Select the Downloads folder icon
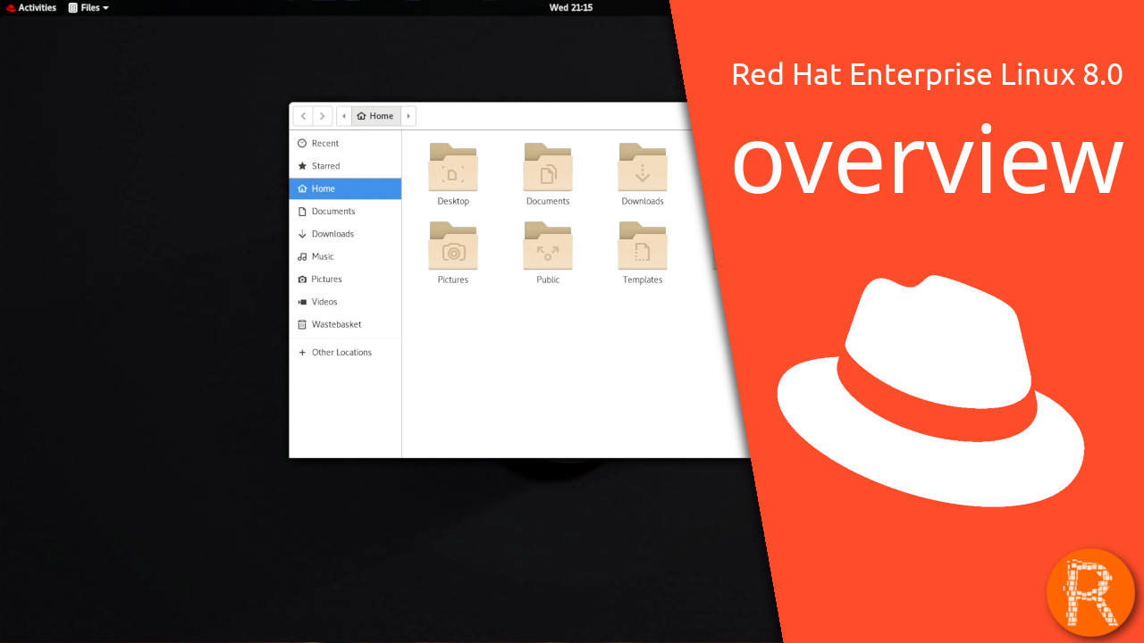 pyautogui.click(x=643, y=167)
